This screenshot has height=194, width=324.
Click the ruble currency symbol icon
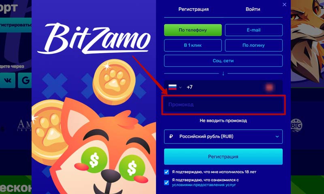pyautogui.click(x=171, y=136)
